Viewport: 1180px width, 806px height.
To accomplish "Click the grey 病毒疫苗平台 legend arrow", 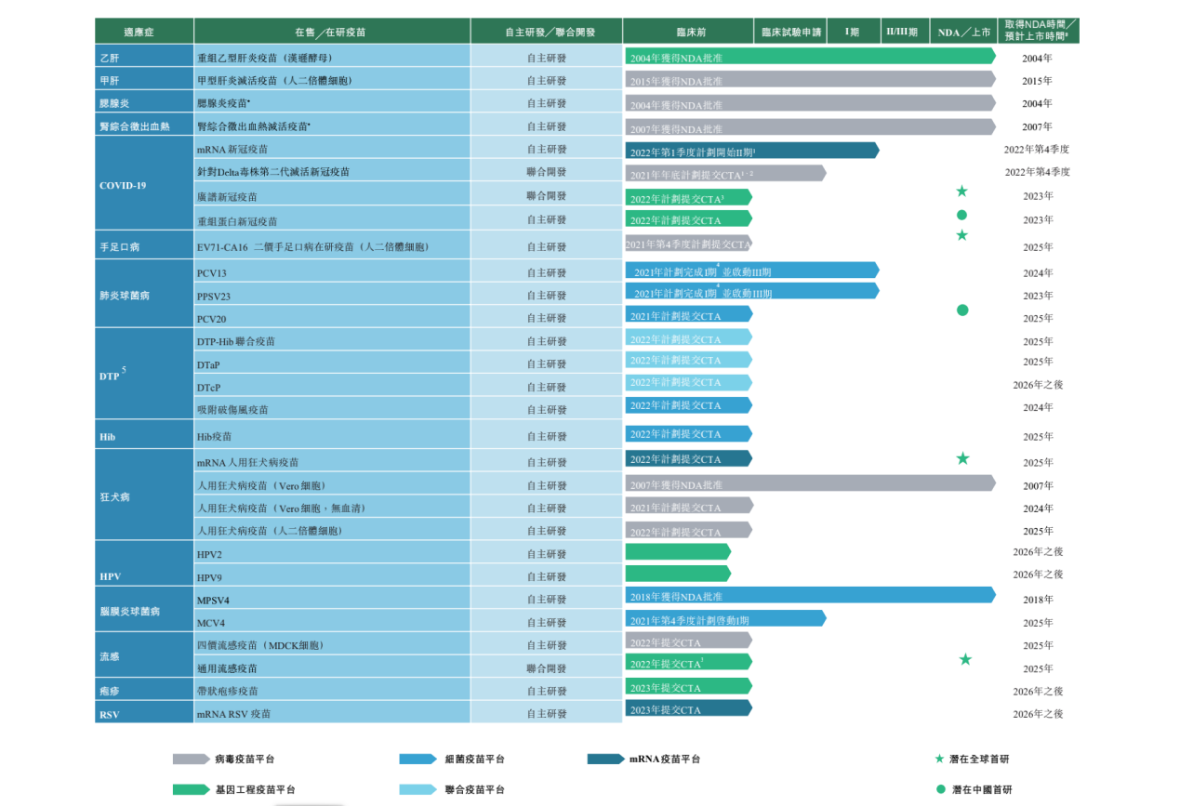I will pos(191,760).
